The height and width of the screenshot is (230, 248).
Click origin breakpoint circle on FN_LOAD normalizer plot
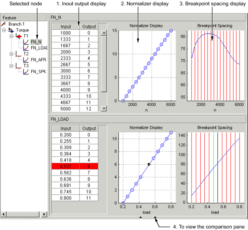point(123,203)
